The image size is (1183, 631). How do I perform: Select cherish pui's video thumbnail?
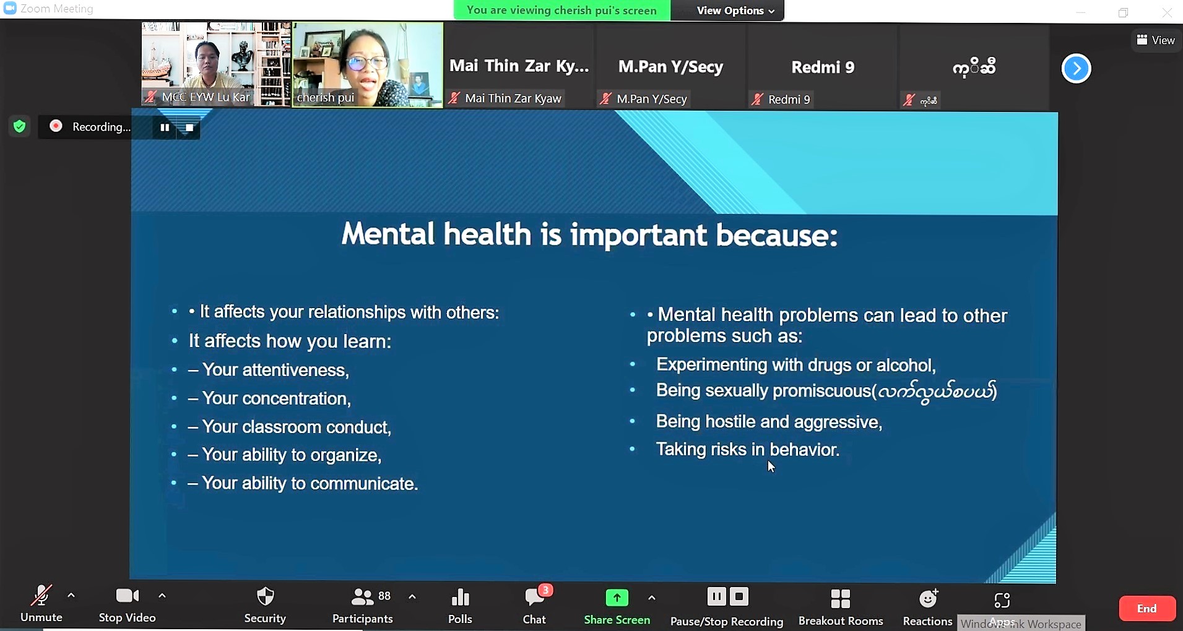point(368,64)
